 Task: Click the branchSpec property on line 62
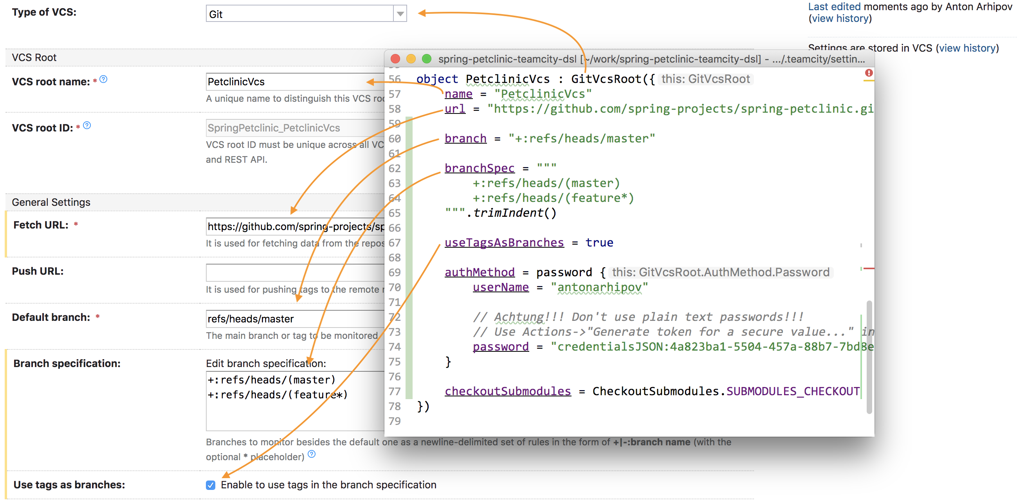tap(479, 168)
